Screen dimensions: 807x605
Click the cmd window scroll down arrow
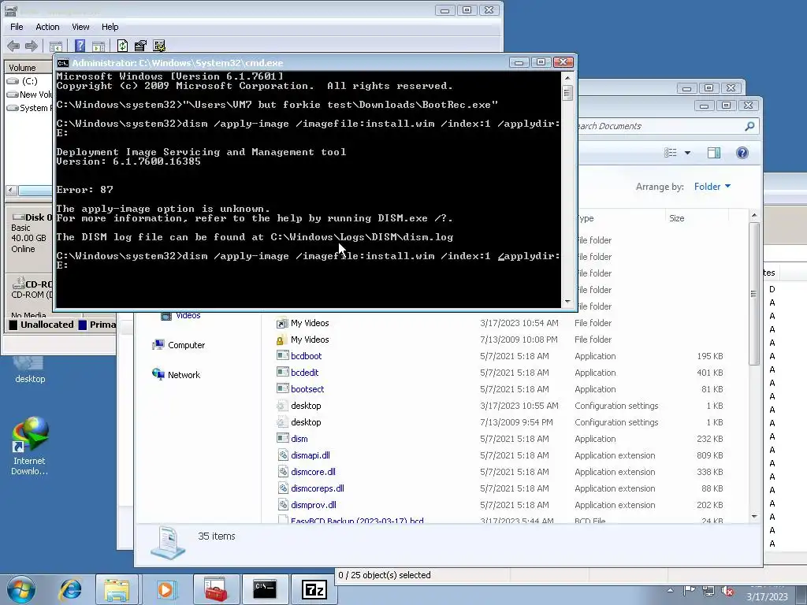coord(567,302)
